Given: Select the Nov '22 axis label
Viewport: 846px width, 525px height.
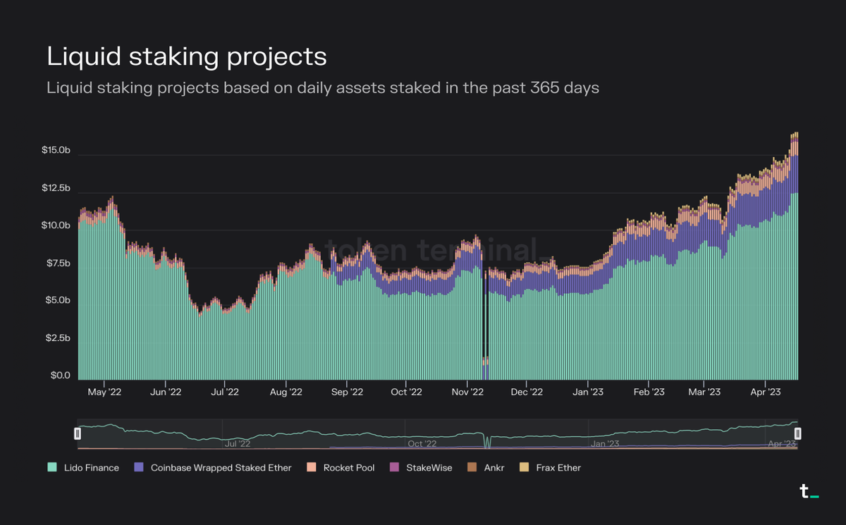Looking at the screenshot, I should [x=467, y=392].
